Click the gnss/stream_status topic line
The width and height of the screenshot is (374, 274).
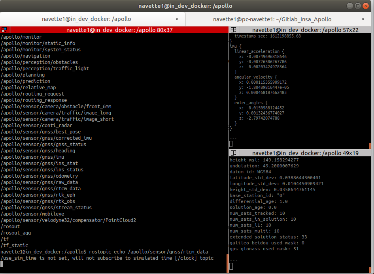[46, 208]
